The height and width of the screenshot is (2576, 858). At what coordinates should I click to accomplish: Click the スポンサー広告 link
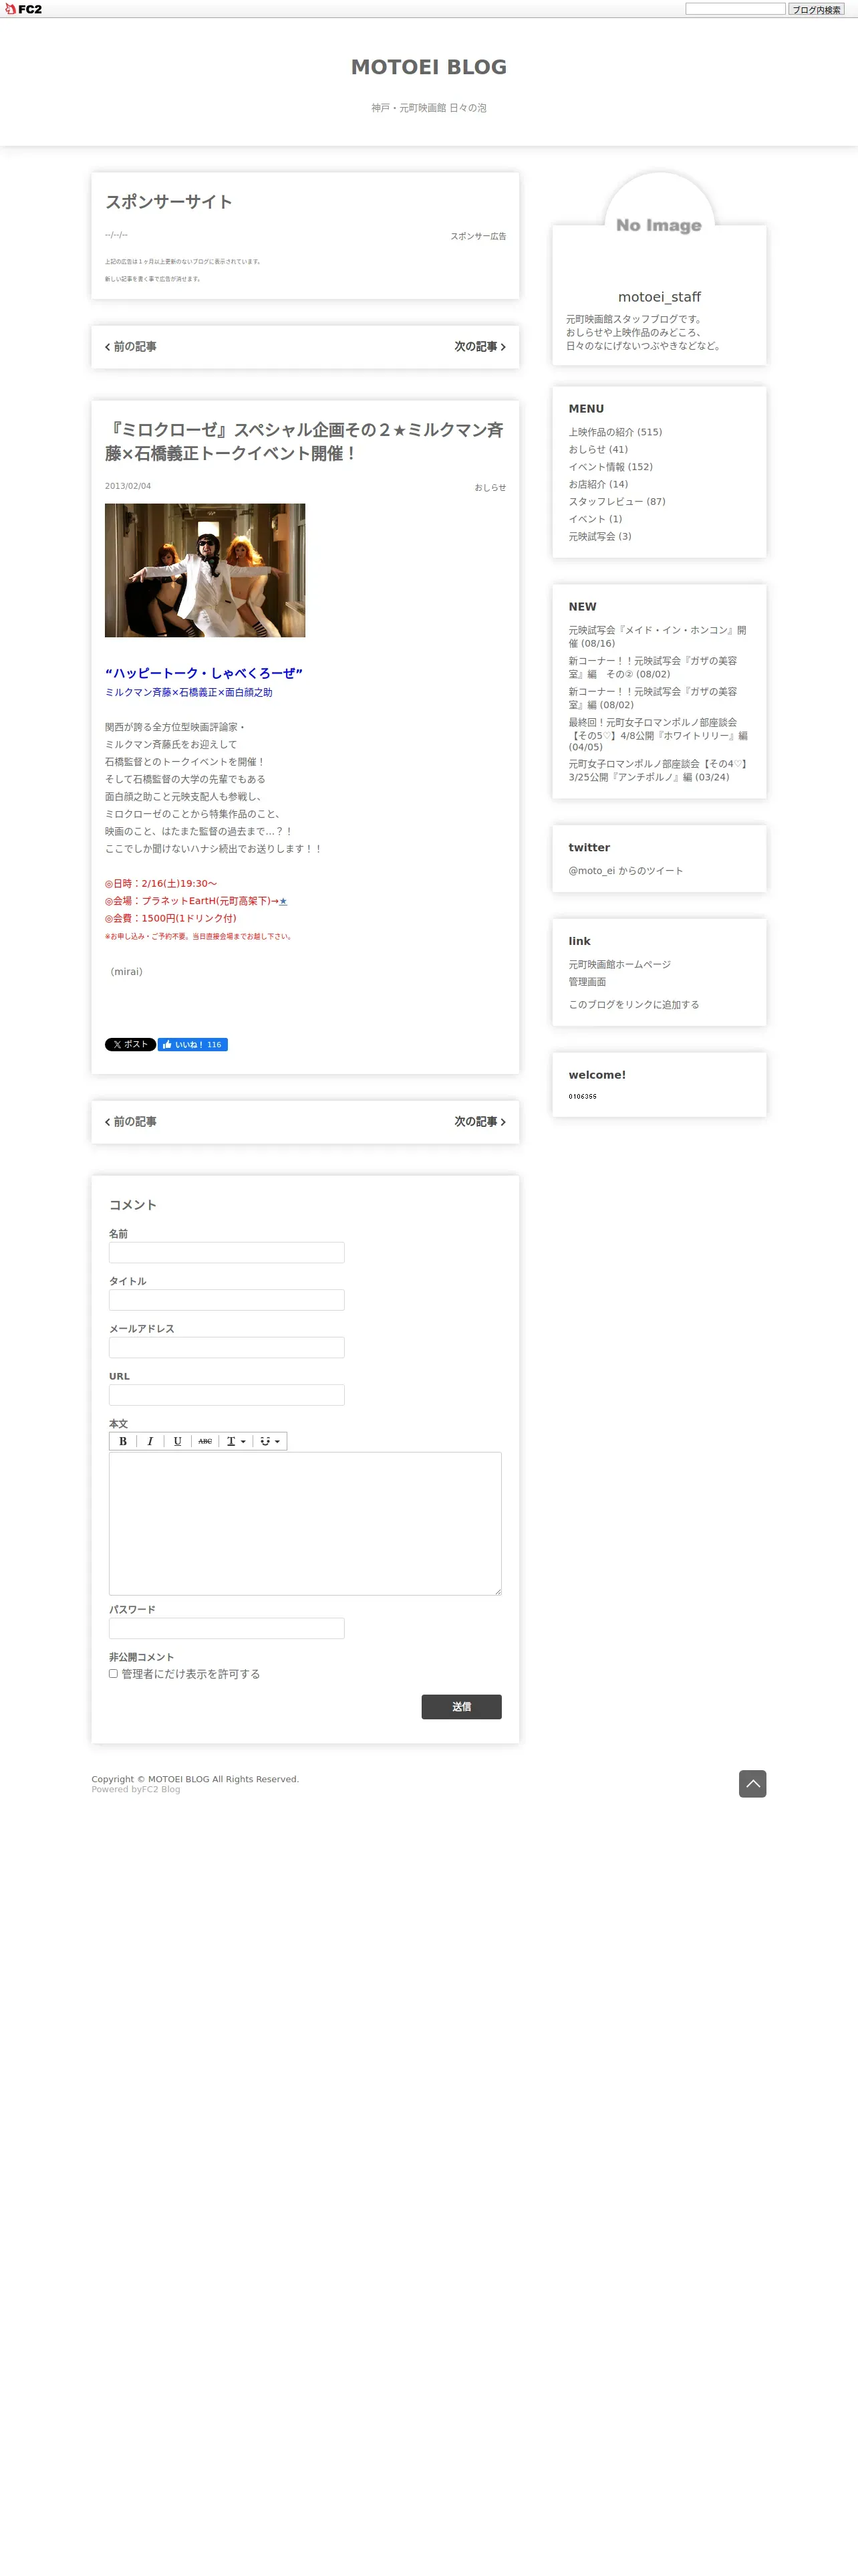pyautogui.click(x=478, y=237)
